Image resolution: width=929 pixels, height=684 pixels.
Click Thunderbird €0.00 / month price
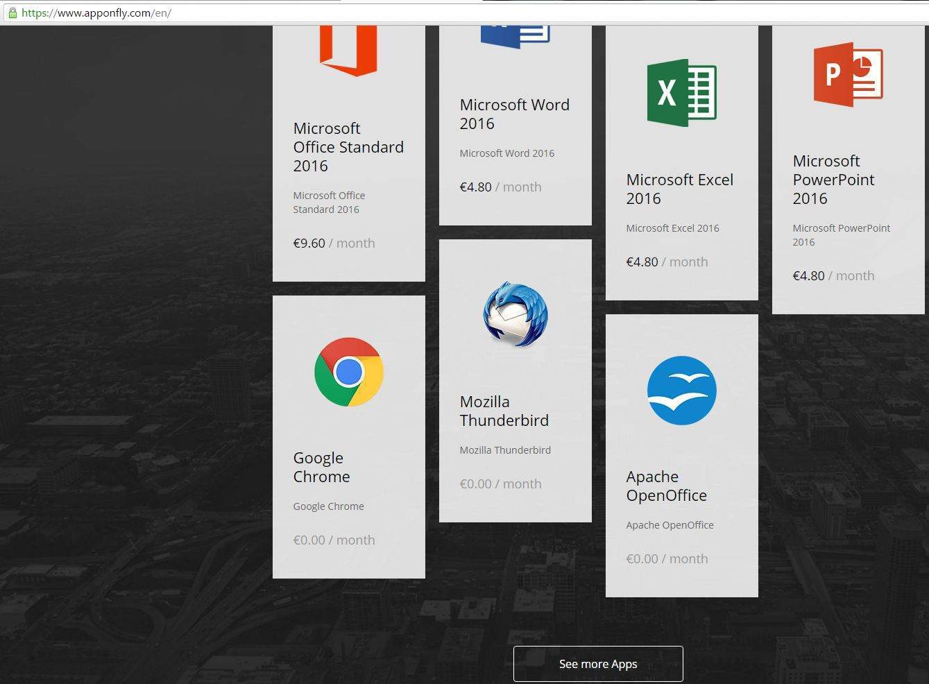point(500,484)
